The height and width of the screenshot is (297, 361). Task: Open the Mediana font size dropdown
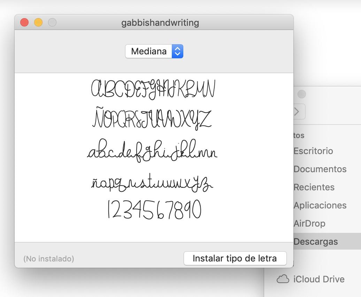154,52
